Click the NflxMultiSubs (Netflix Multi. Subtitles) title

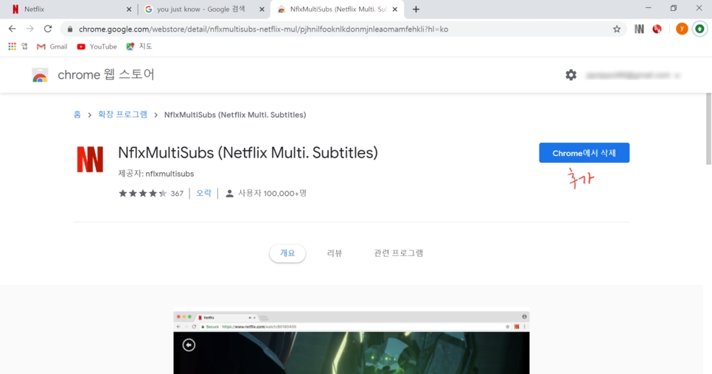click(x=248, y=153)
